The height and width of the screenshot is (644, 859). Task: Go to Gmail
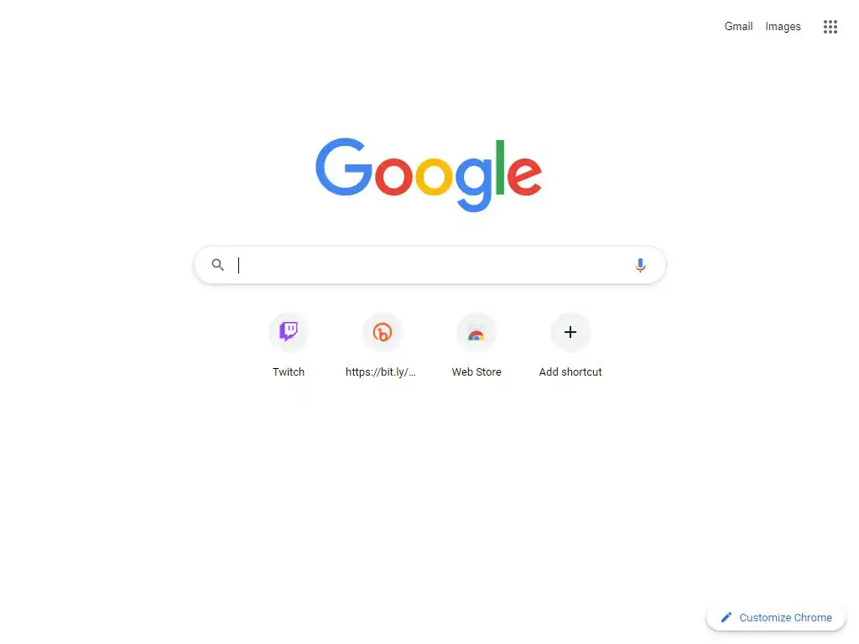[x=738, y=26]
